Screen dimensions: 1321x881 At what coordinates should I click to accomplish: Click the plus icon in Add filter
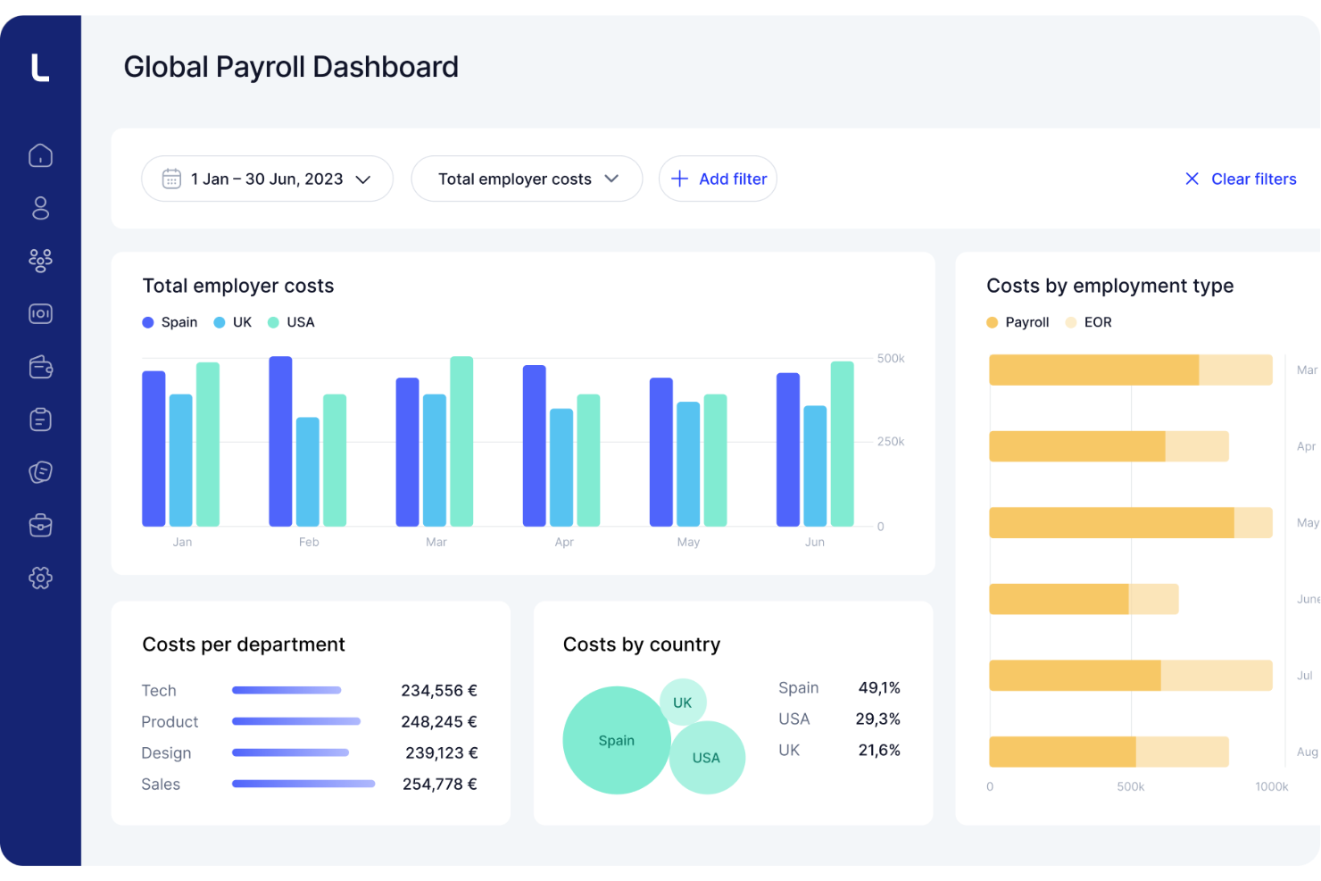(x=679, y=179)
